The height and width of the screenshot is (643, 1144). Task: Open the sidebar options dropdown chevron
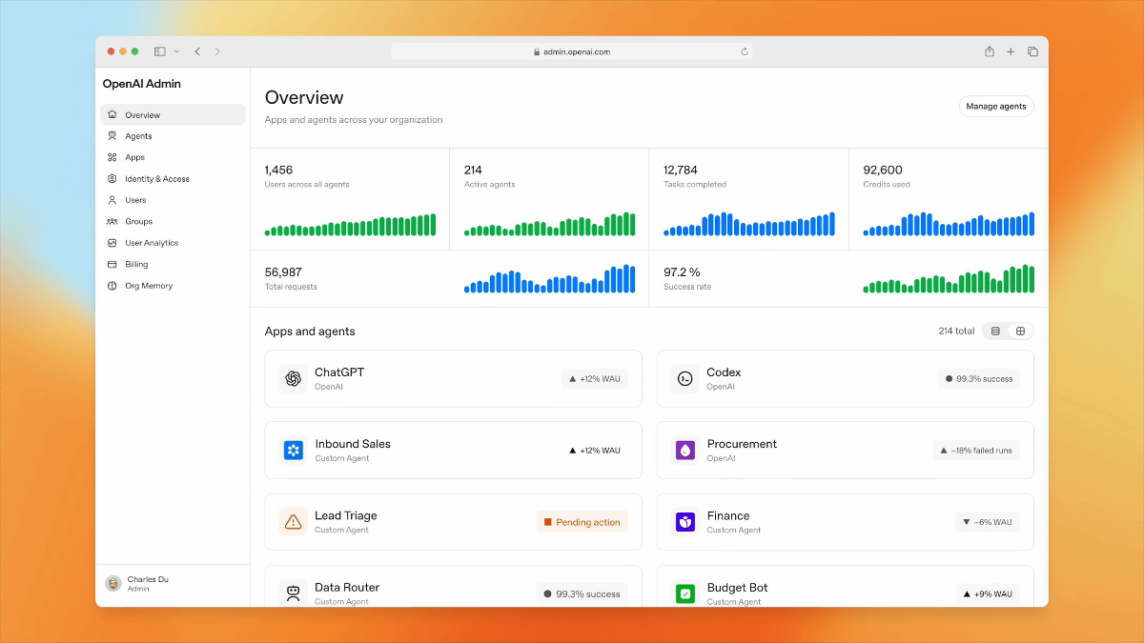[x=176, y=51]
